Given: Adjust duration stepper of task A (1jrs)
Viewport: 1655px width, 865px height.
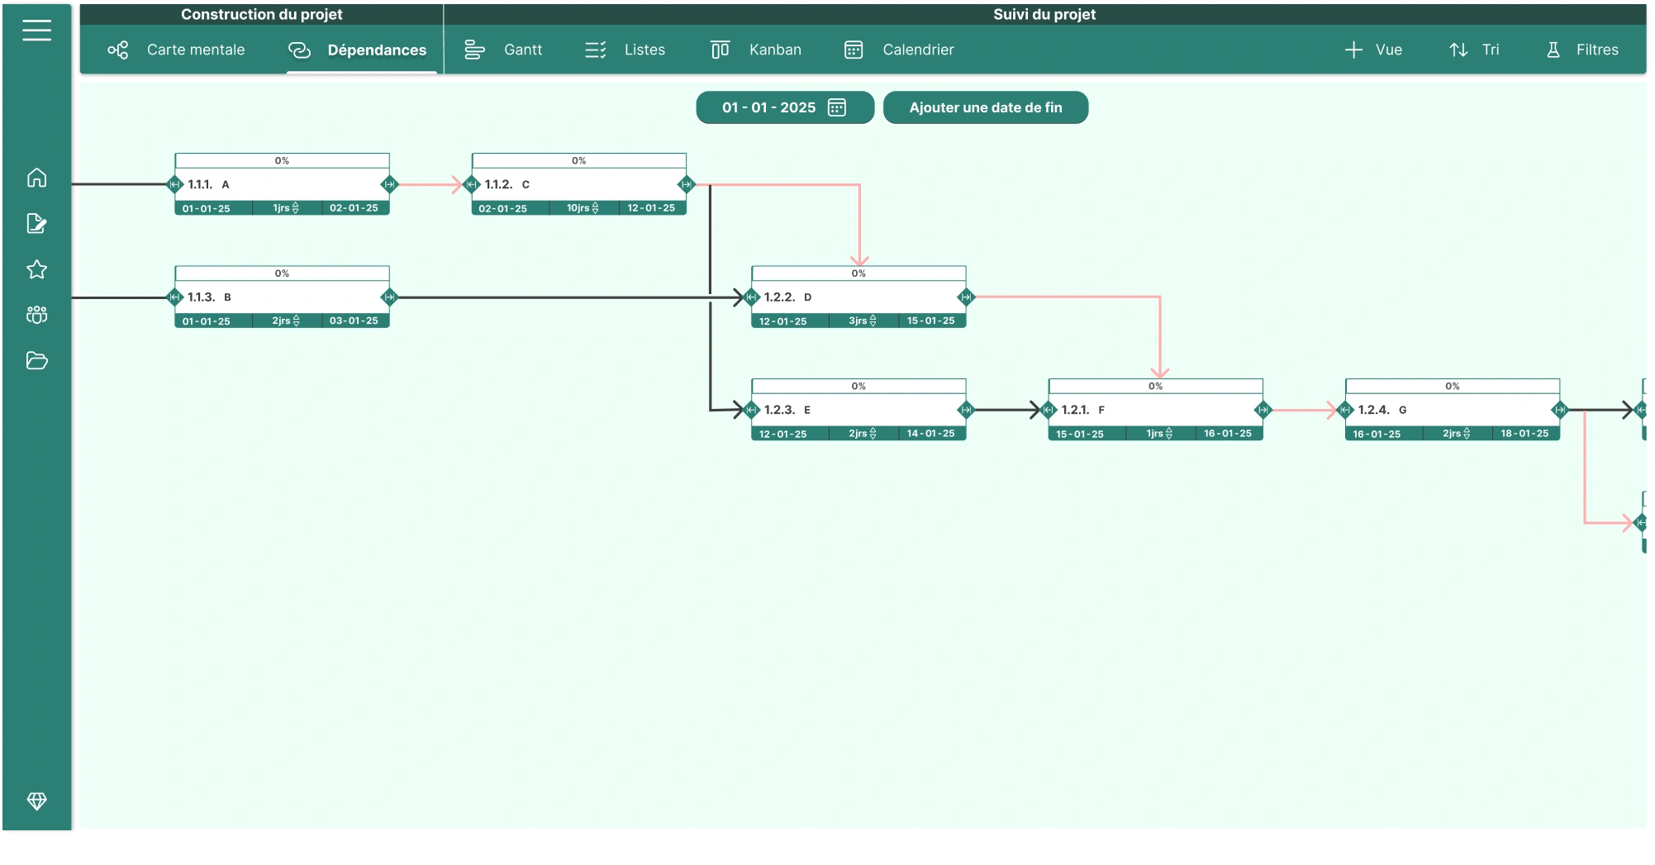Looking at the screenshot, I should (296, 208).
